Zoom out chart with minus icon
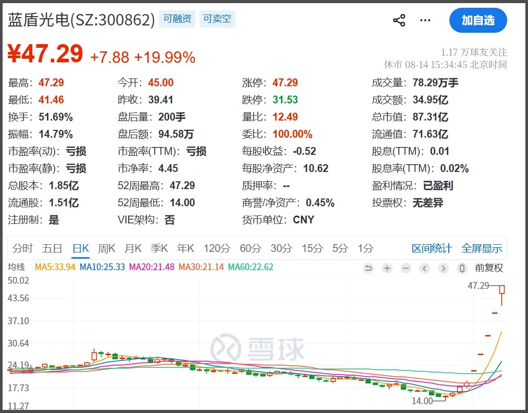528x413 pixels. [x=406, y=268]
